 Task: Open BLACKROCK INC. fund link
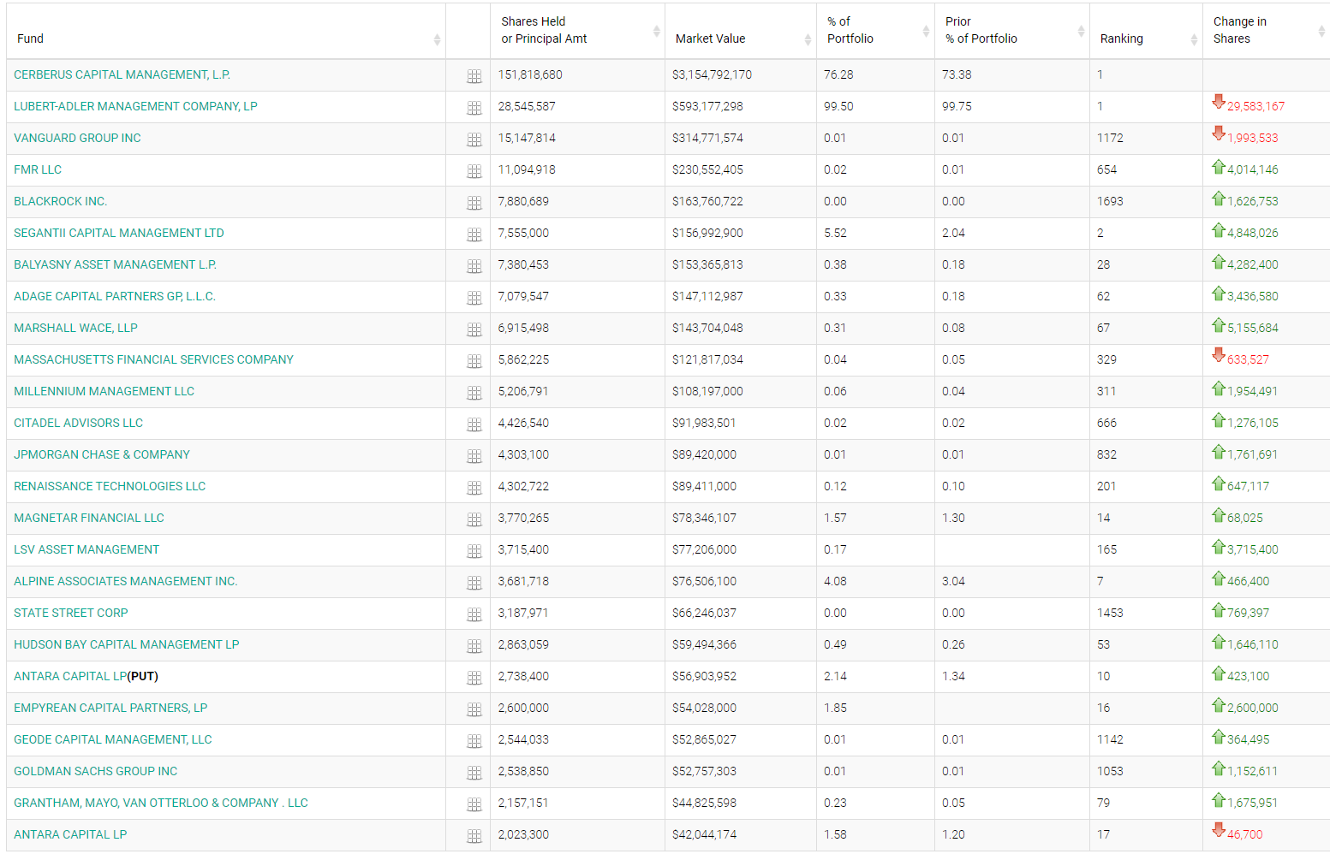[60, 201]
